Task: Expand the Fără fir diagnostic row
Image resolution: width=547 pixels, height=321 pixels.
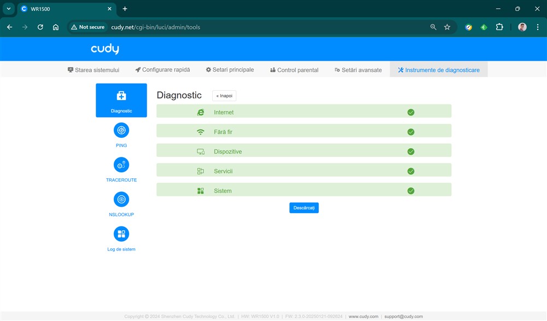Action: (x=304, y=132)
